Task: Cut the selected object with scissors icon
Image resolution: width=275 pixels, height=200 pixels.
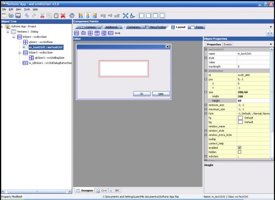Action: (42, 16)
